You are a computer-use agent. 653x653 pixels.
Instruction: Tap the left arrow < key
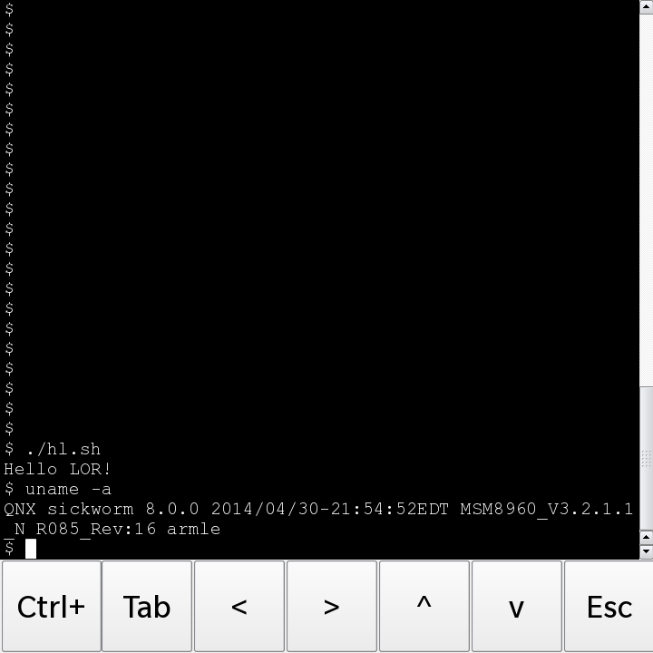click(x=239, y=607)
